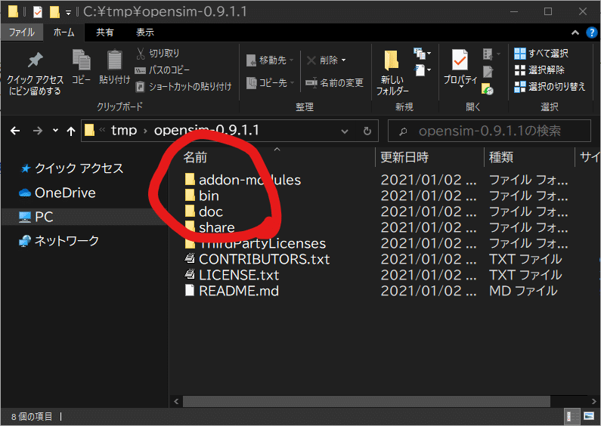Sort by 名前 column header
The image size is (601, 426).
click(195, 157)
